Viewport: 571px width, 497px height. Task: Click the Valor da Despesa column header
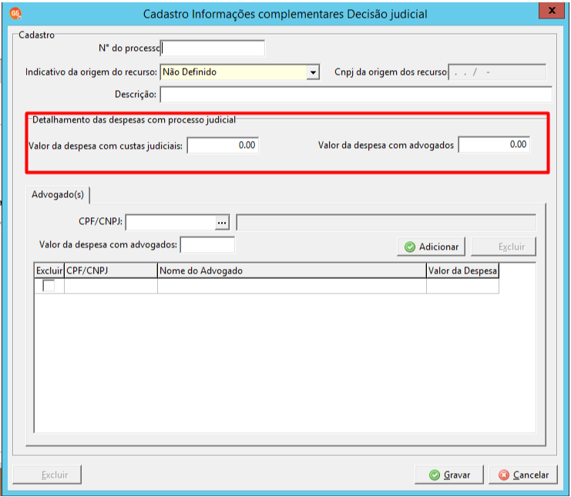462,270
